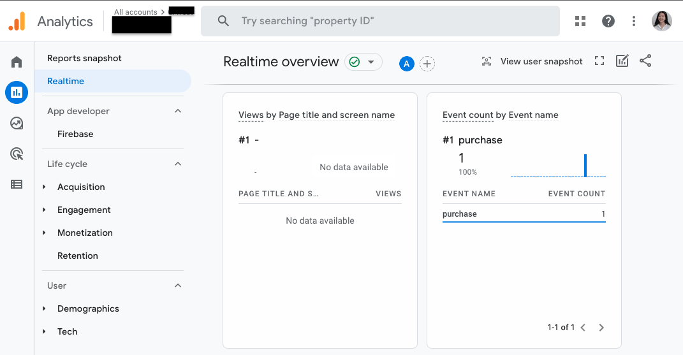Image resolution: width=683 pixels, height=355 pixels.
Task: Click the '#1 purchase' top event heading
Action: click(x=472, y=140)
